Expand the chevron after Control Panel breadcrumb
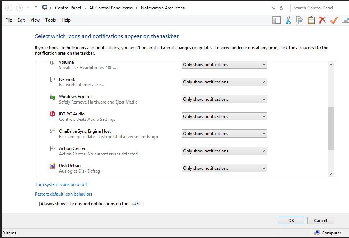Screen dimensions: 349x238 [x=85, y=8]
